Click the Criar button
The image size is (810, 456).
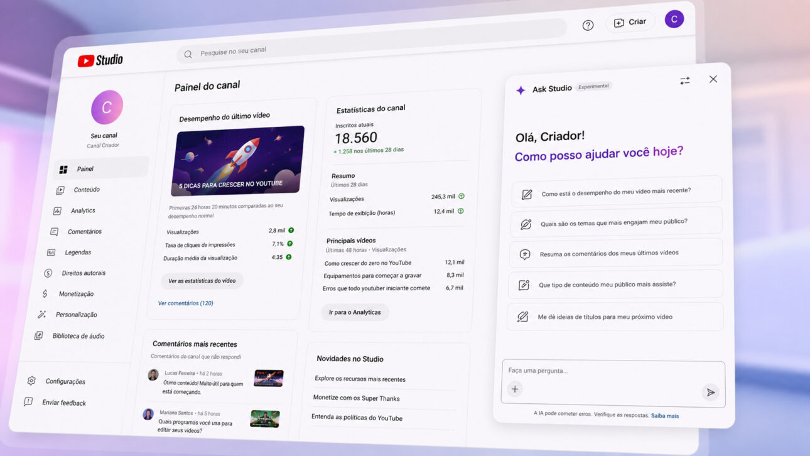630,22
